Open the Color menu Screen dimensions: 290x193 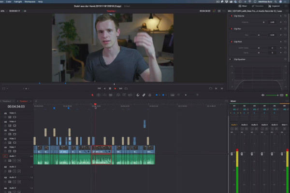click(x=9, y=1)
